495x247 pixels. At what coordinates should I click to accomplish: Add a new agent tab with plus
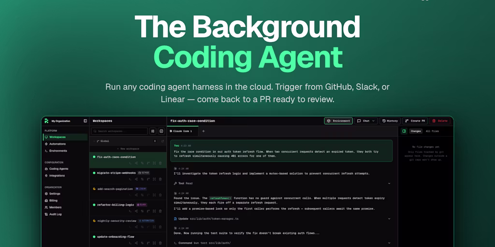pyautogui.click(x=204, y=131)
